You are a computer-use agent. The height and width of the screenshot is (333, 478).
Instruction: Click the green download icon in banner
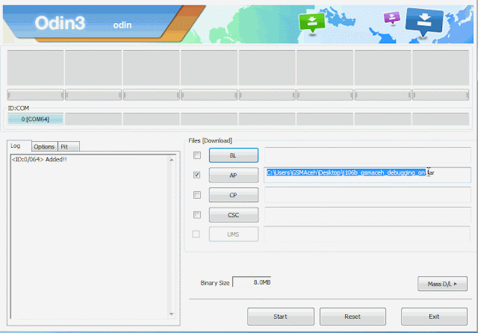point(312,22)
